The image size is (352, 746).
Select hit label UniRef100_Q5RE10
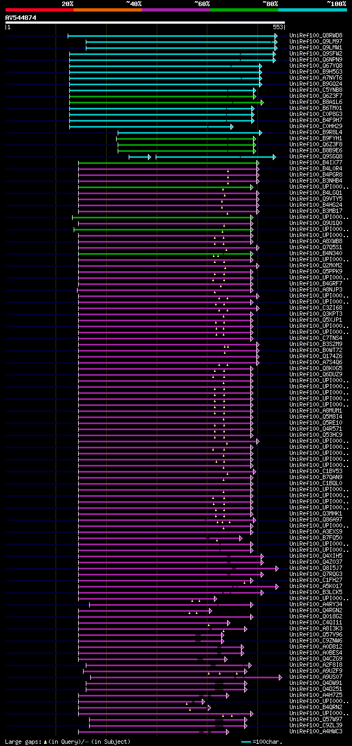tap(316, 423)
